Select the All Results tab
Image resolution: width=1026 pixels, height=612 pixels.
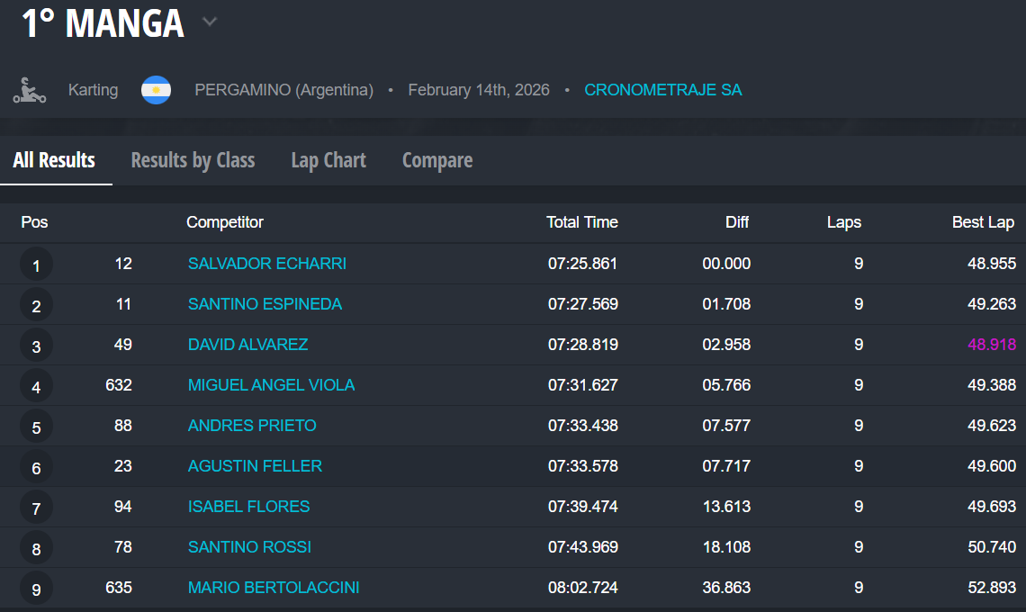(54, 160)
